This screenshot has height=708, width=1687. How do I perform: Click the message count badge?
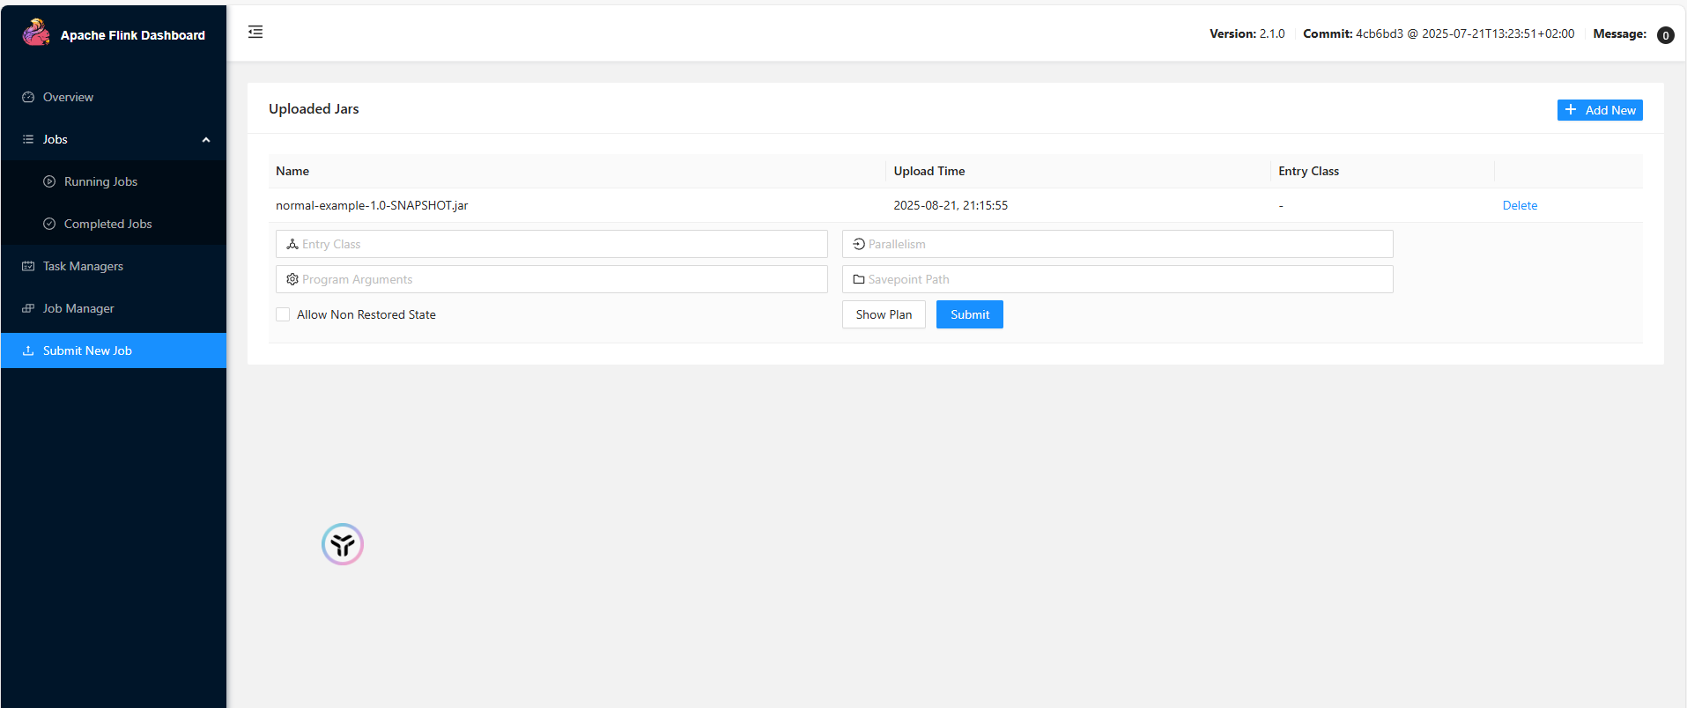[1665, 35]
